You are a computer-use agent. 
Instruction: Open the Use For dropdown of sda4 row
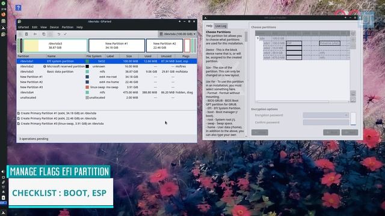pyautogui.click(x=294, y=58)
